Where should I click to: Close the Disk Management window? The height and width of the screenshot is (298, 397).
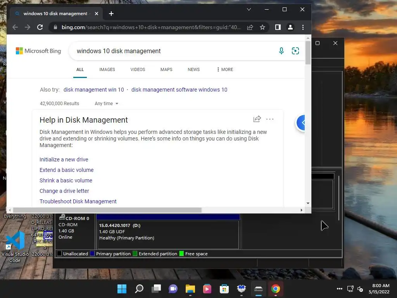pyautogui.click(x=335, y=43)
